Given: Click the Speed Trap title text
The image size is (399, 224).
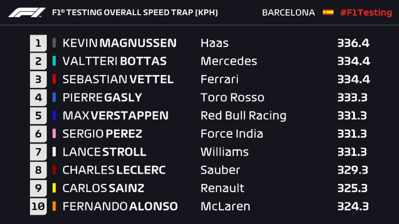Looking at the screenshot, I should click(135, 12).
